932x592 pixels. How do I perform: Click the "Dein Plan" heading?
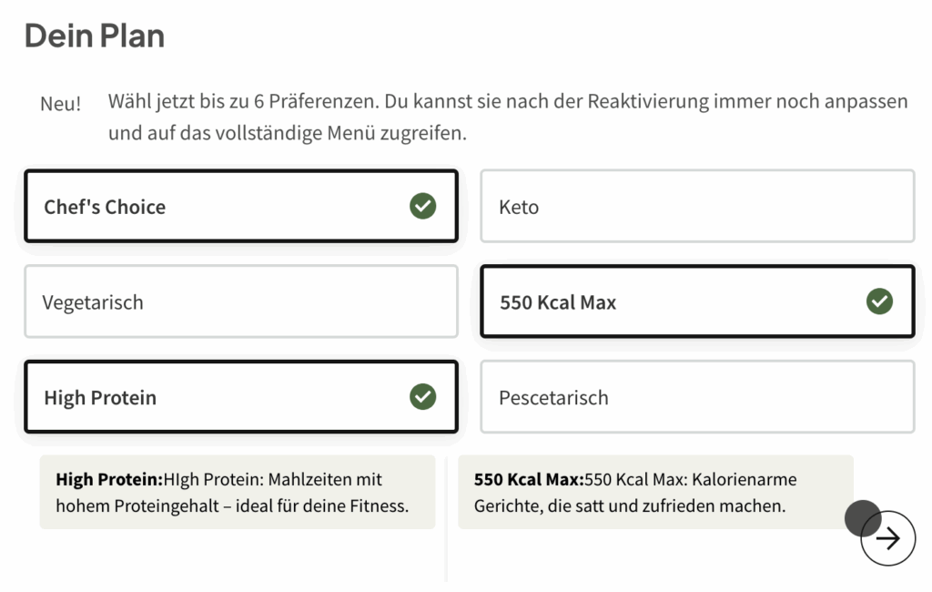(x=94, y=35)
